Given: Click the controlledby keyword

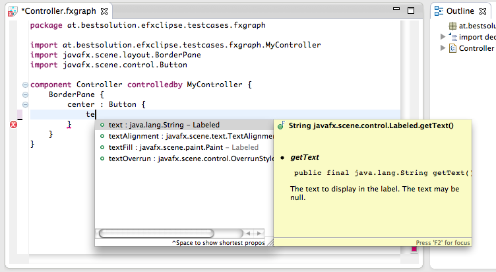Looking at the screenshot, I should pyautogui.click(x=155, y=85).
